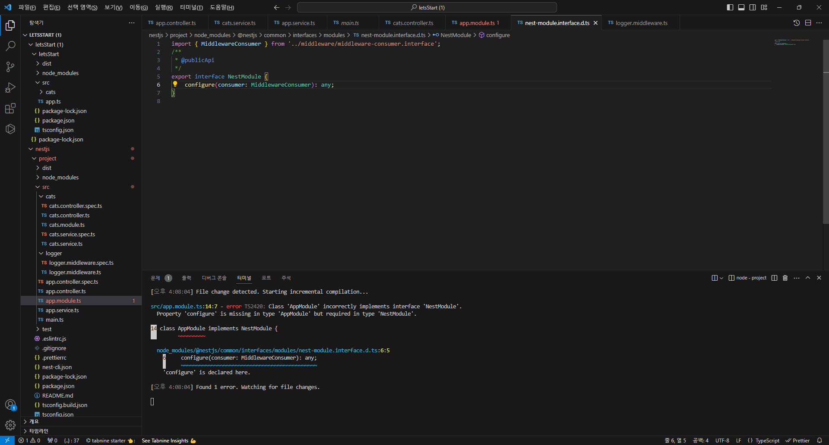Open editor More Actions ellipsis
829x445 pixels.
click(819, 23)
